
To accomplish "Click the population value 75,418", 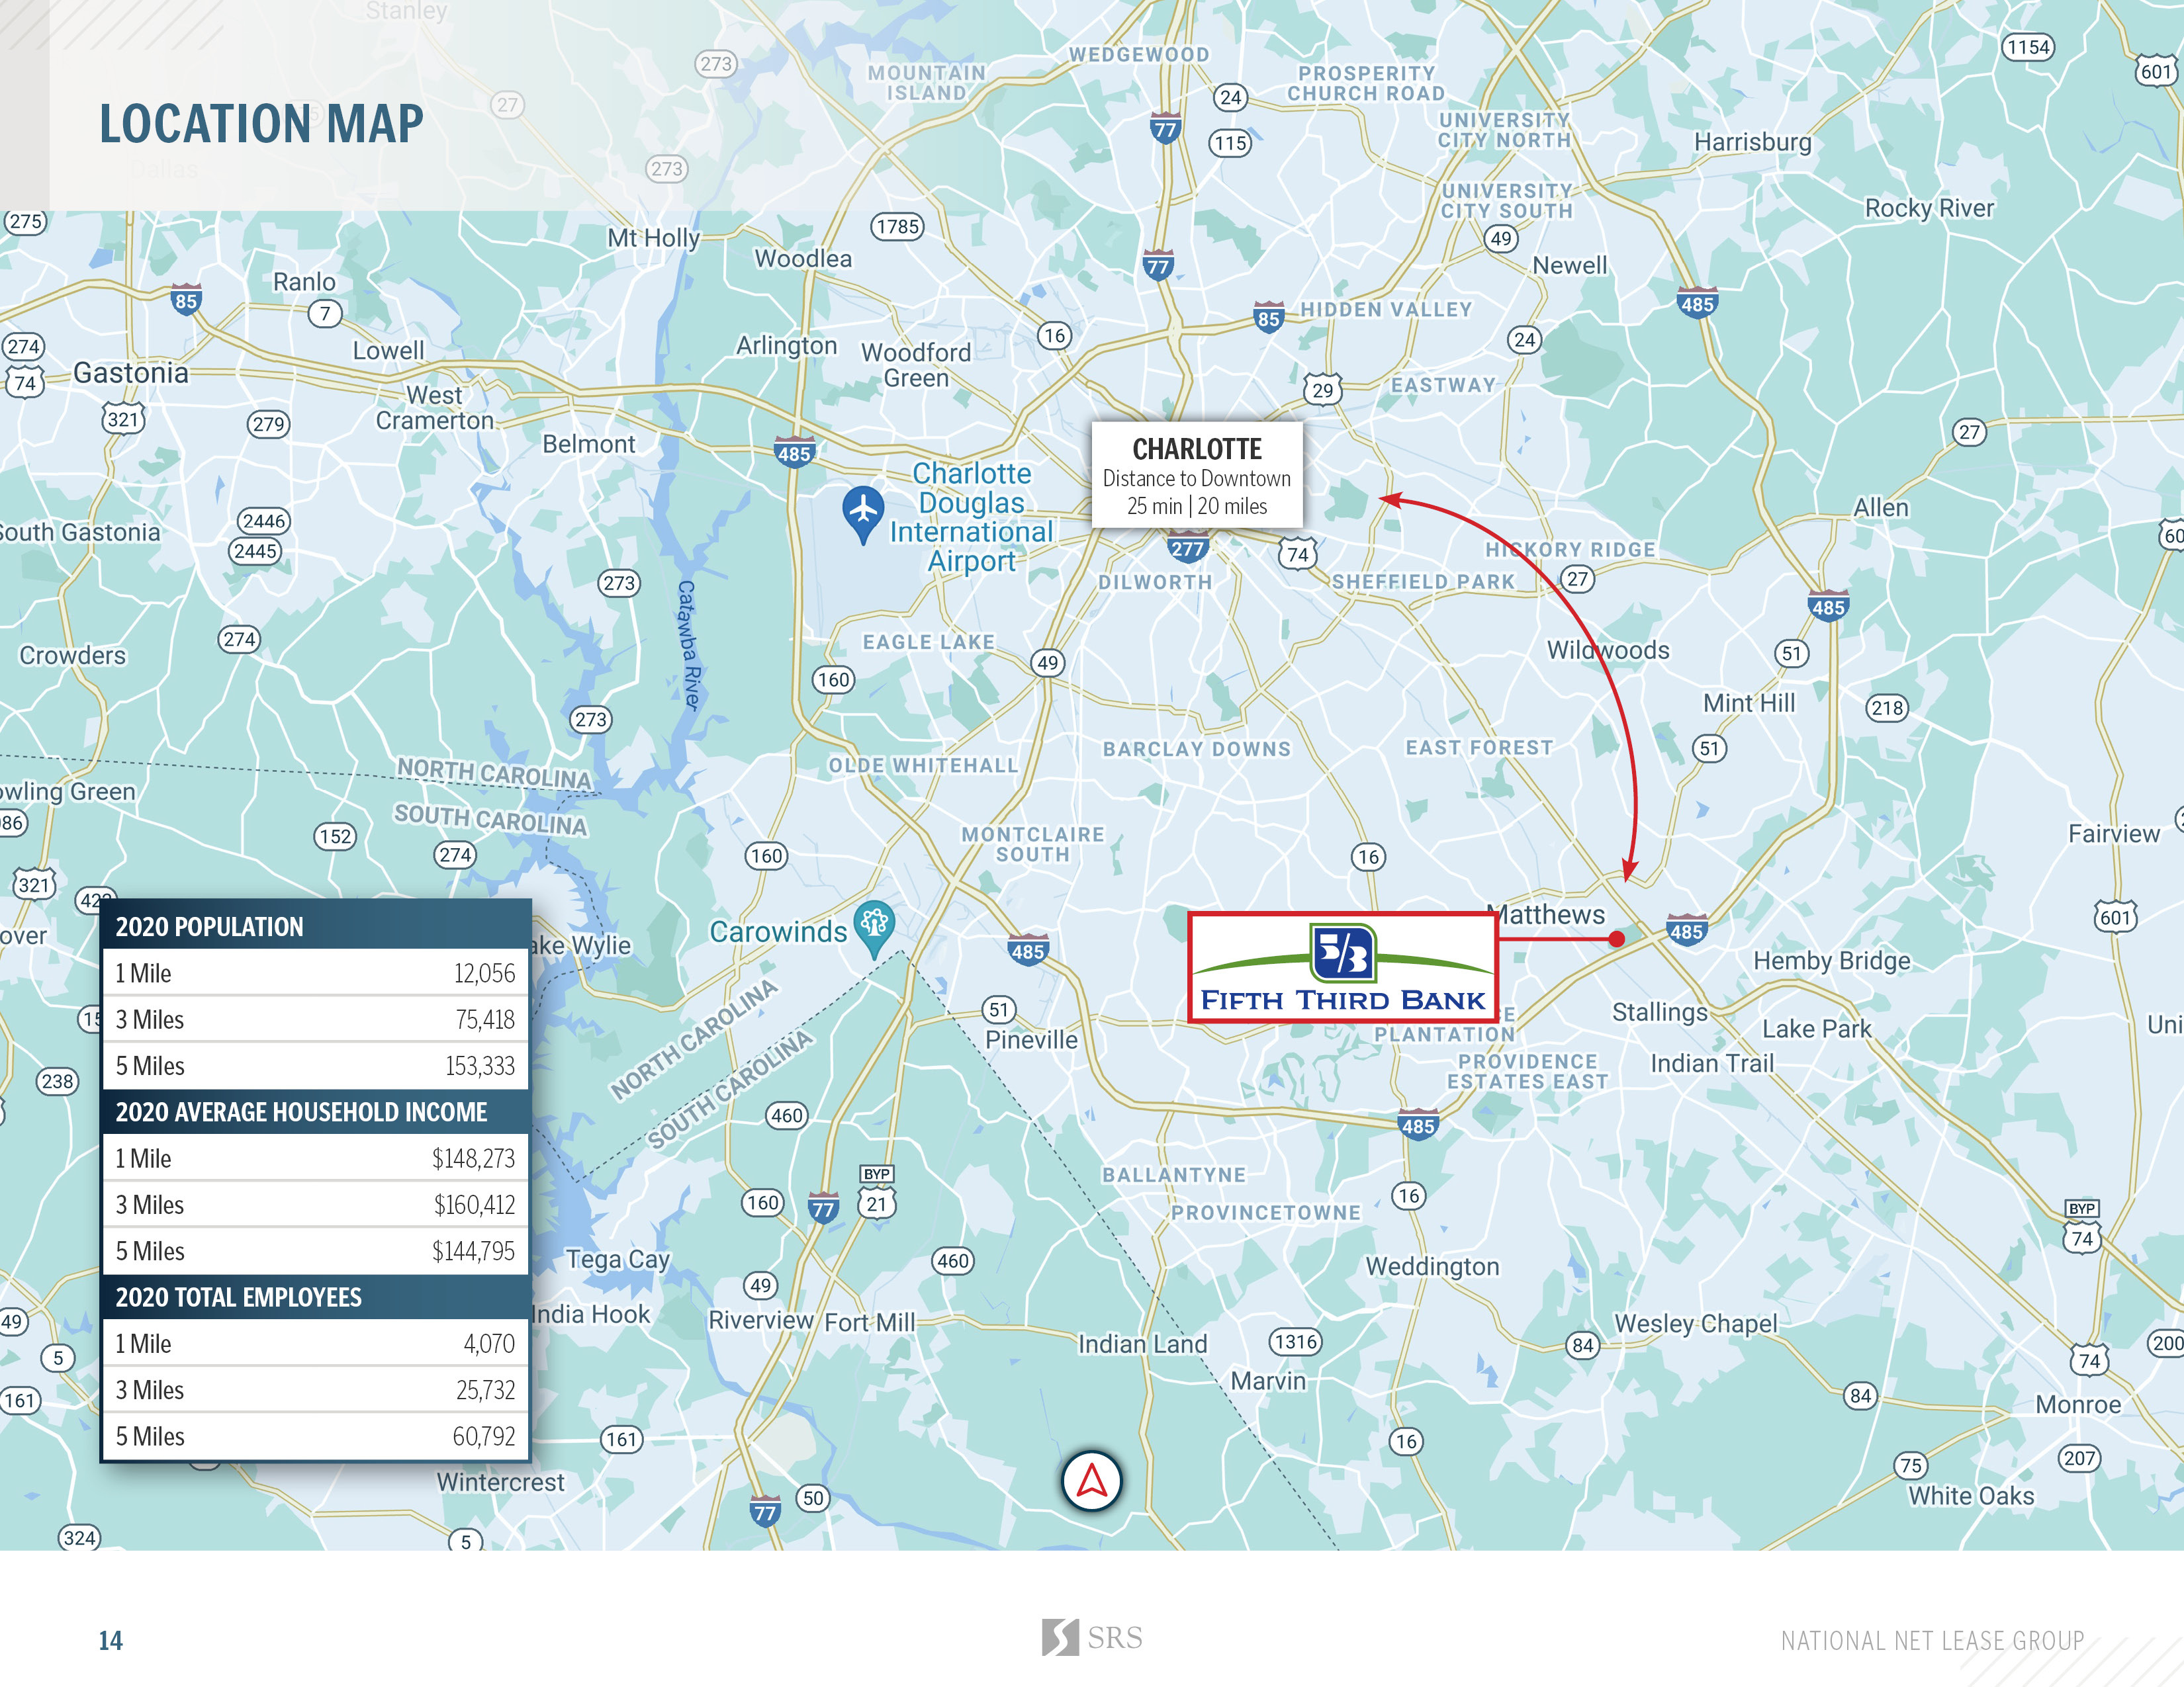I will 485,1019.
